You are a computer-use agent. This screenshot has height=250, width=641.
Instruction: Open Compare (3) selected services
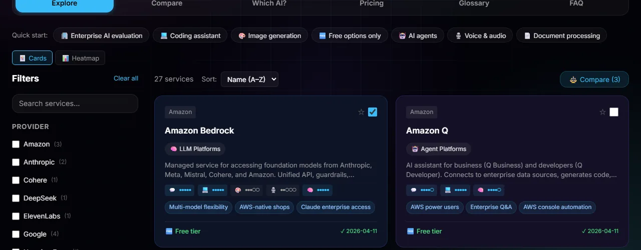tap(594, 79)
